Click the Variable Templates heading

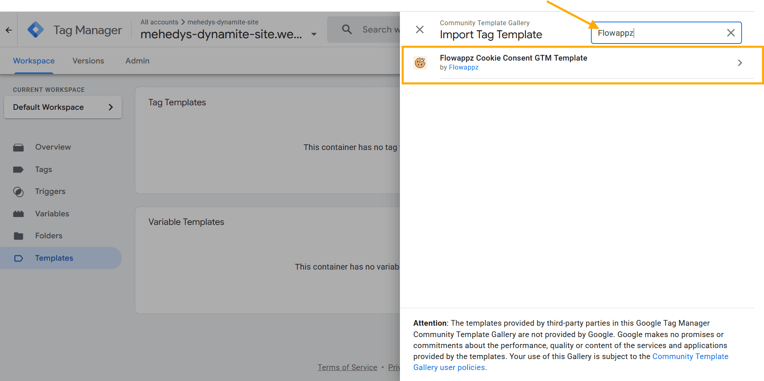tap(186, 222)
